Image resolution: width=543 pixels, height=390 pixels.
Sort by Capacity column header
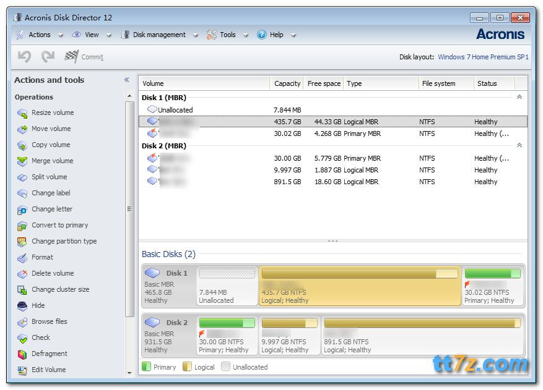click(287, 83)
